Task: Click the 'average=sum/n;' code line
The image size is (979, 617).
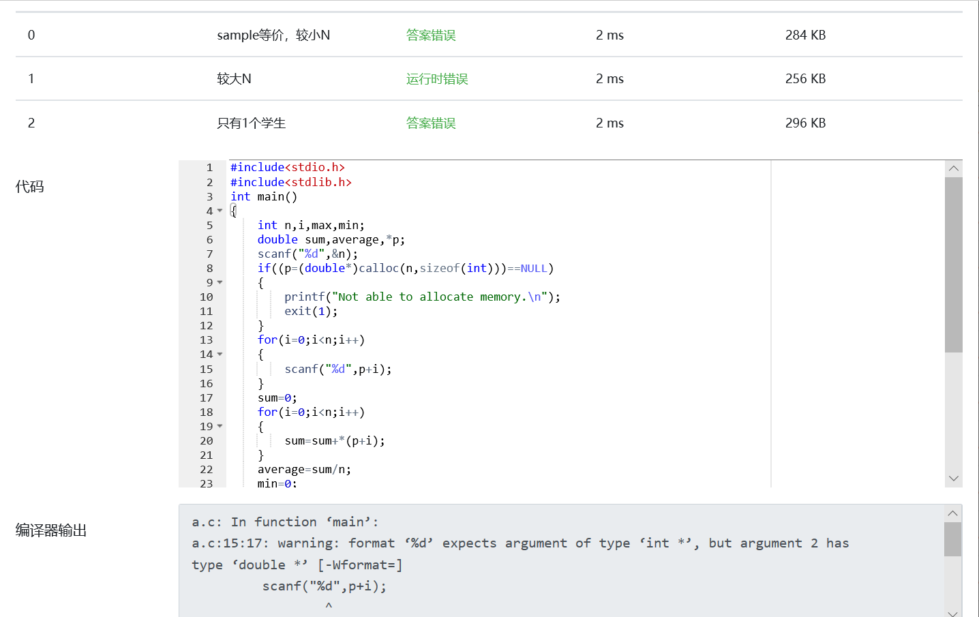Action: [x=304, y=469]
